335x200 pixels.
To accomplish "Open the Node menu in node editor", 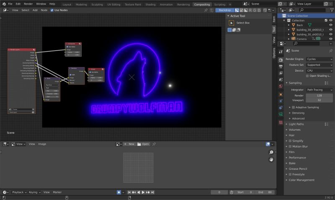I will [x=44, y=10].
